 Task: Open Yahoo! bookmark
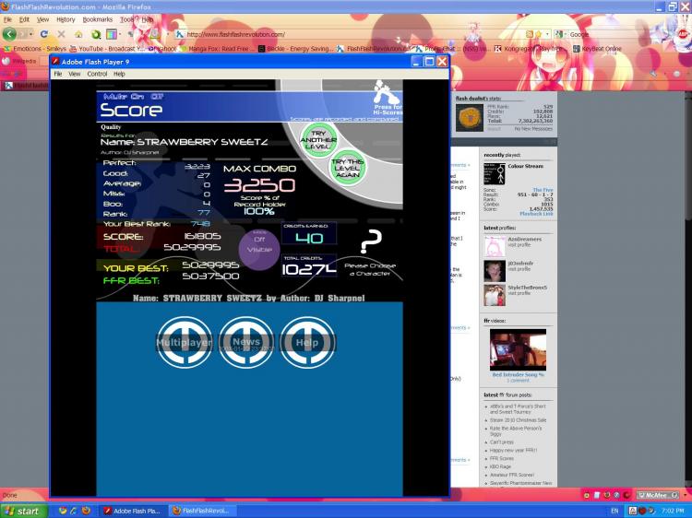tap(162, 49)
